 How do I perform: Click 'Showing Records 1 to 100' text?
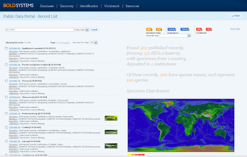point(18,43)
